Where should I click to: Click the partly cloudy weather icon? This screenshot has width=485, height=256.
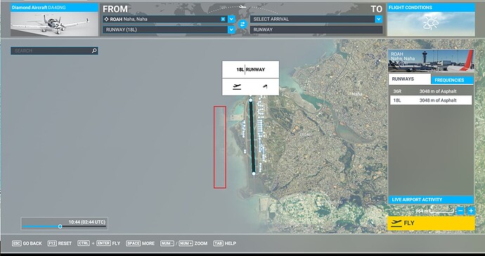(431, 23)
